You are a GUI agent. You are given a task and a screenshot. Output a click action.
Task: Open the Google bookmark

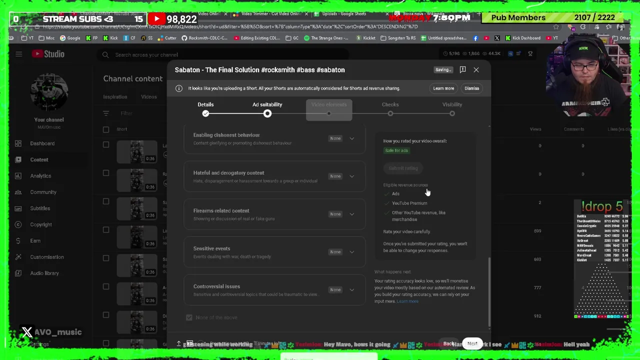70,38
